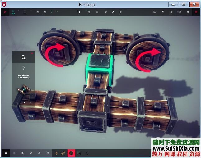Pick the dark unpowered wheel block
Image resolution: width=201 pixels, height=158 pixels.
[x=79, y=153]
